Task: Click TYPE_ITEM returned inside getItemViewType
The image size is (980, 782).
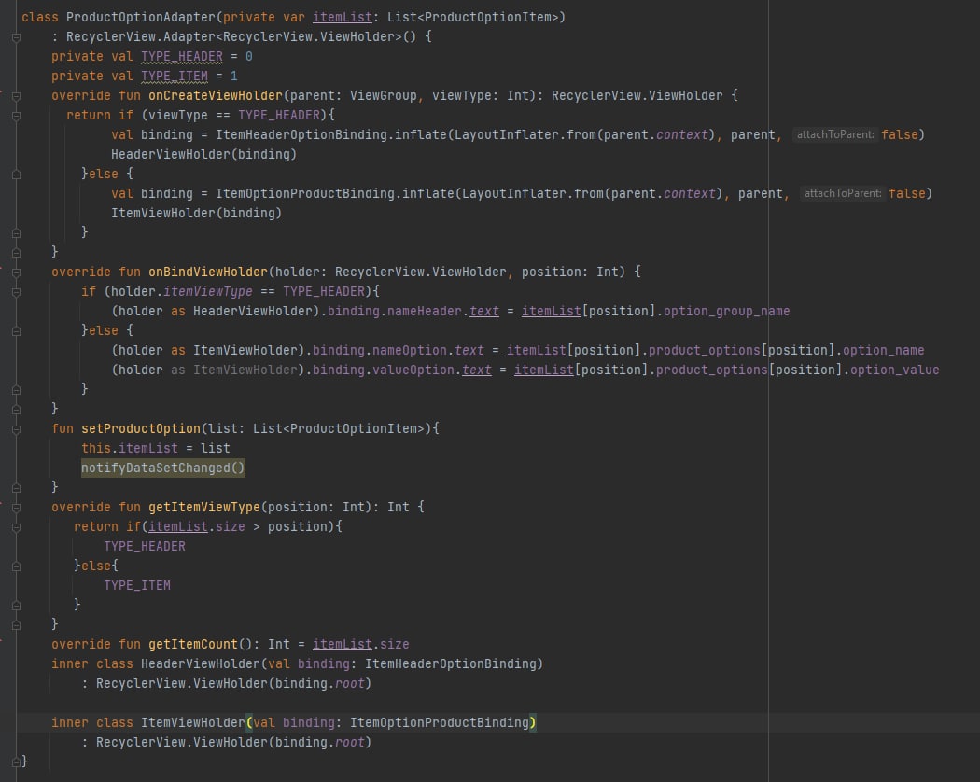Action: tap(137, 586)
